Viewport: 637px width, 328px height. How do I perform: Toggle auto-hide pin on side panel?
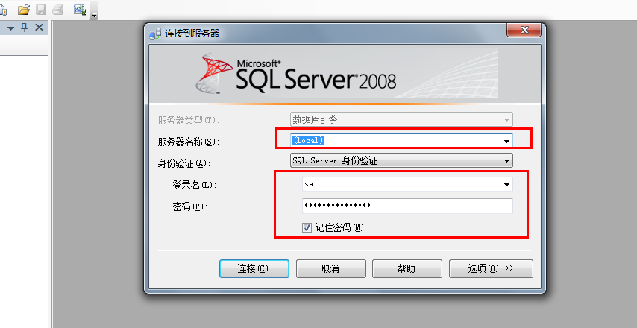click(25, 28)
